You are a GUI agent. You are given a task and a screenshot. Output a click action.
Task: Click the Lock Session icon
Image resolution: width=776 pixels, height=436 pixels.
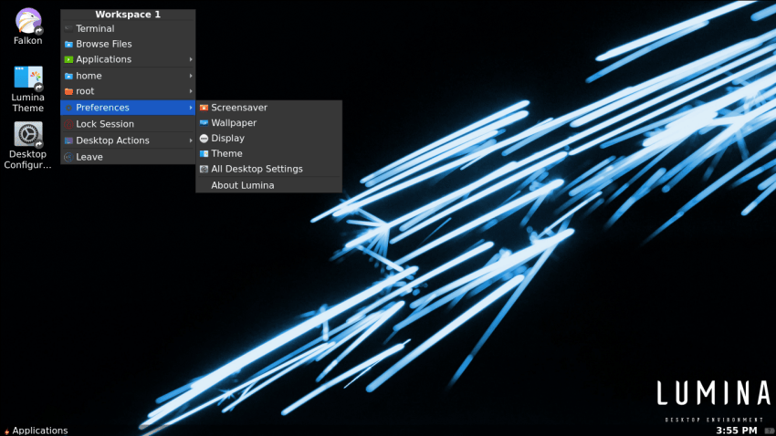[68, 124]
